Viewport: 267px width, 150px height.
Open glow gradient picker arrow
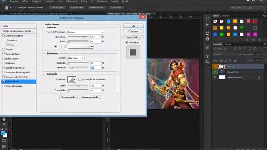coord(92,47)
